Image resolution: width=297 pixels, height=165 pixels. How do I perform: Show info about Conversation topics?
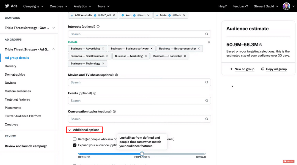click(114, 112)
